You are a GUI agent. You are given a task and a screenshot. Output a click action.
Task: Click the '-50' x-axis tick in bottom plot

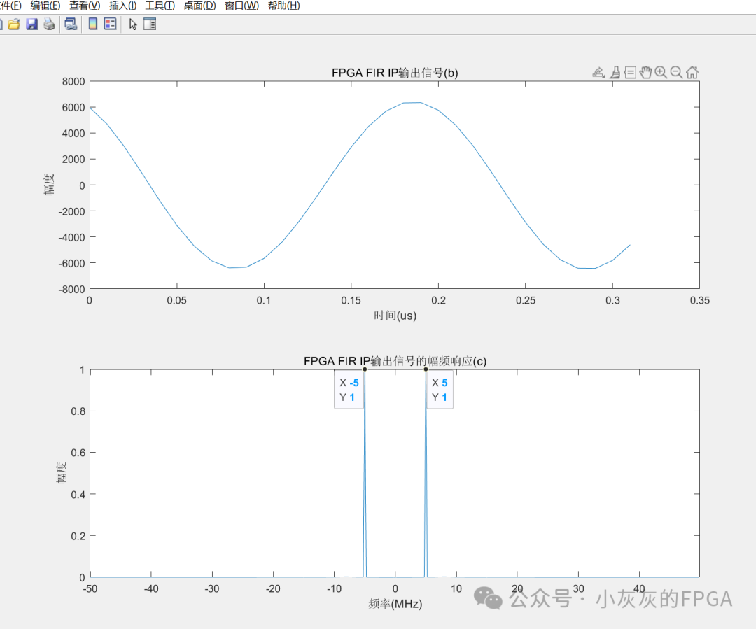coord(90,588)
